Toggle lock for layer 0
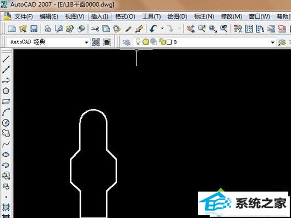 162,42
